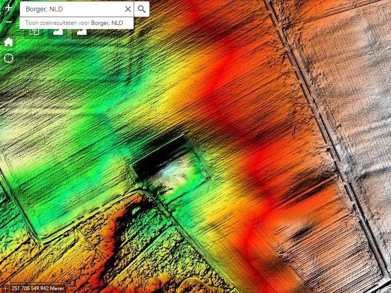Zoom out with the minus button
The height and width of the screenshot is (293, 391).
pyautogui.click(x=9, y=22)
